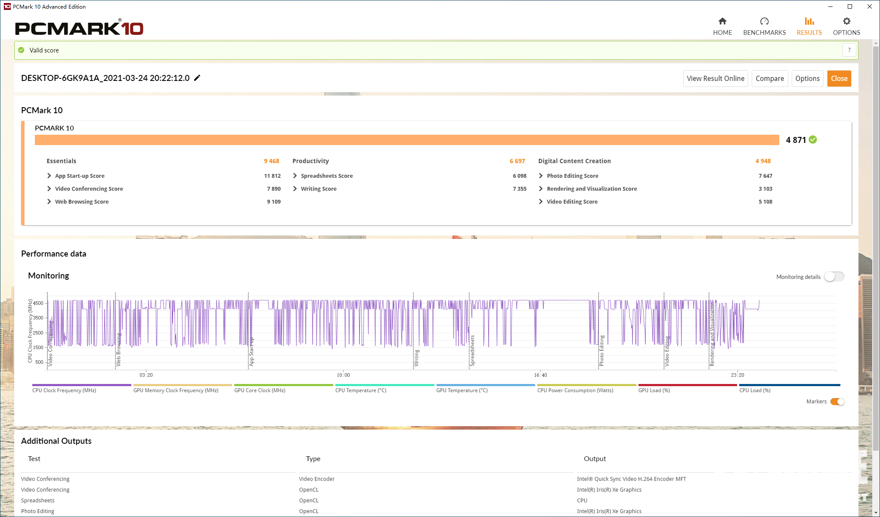Expand Writing Score
This screenshot has height=517, width=880.
(x=295, y=189)
